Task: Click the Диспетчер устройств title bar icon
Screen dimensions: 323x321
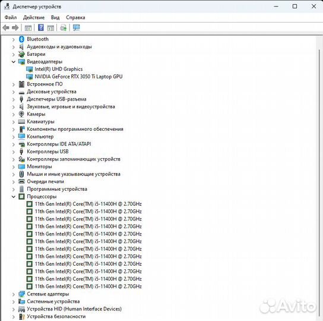Action: [x=7, y=7]
